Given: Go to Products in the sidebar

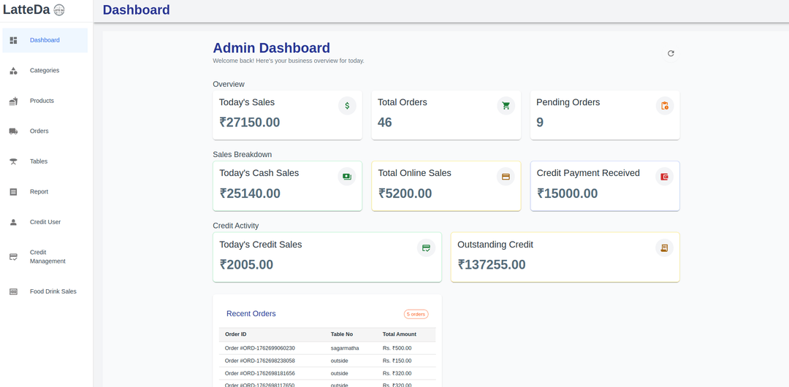Looking at the screenshot, I should point(42,101).
